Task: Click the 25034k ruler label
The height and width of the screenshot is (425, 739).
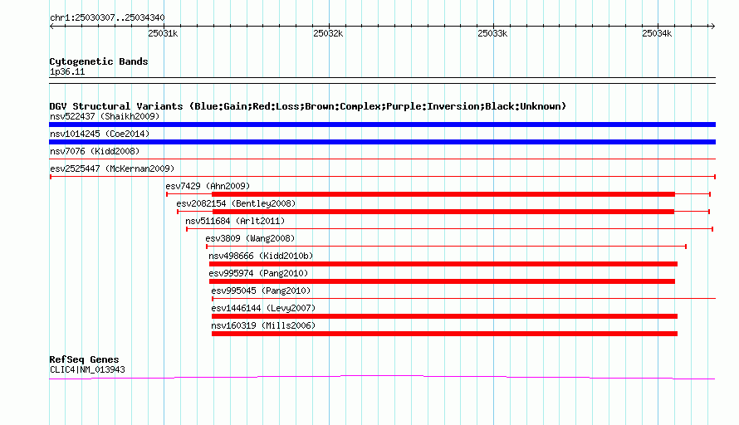Action: point(657,33)
